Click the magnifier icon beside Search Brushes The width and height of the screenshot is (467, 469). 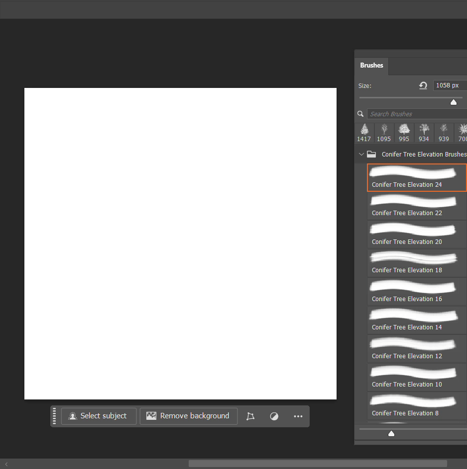(361, 114)
